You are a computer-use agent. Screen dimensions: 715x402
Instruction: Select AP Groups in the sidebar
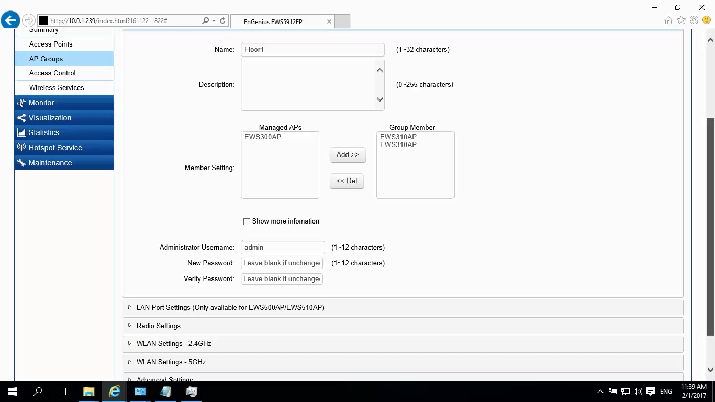[64, 59]
